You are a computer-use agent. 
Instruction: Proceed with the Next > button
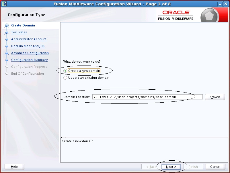click(x=171, y=167)
